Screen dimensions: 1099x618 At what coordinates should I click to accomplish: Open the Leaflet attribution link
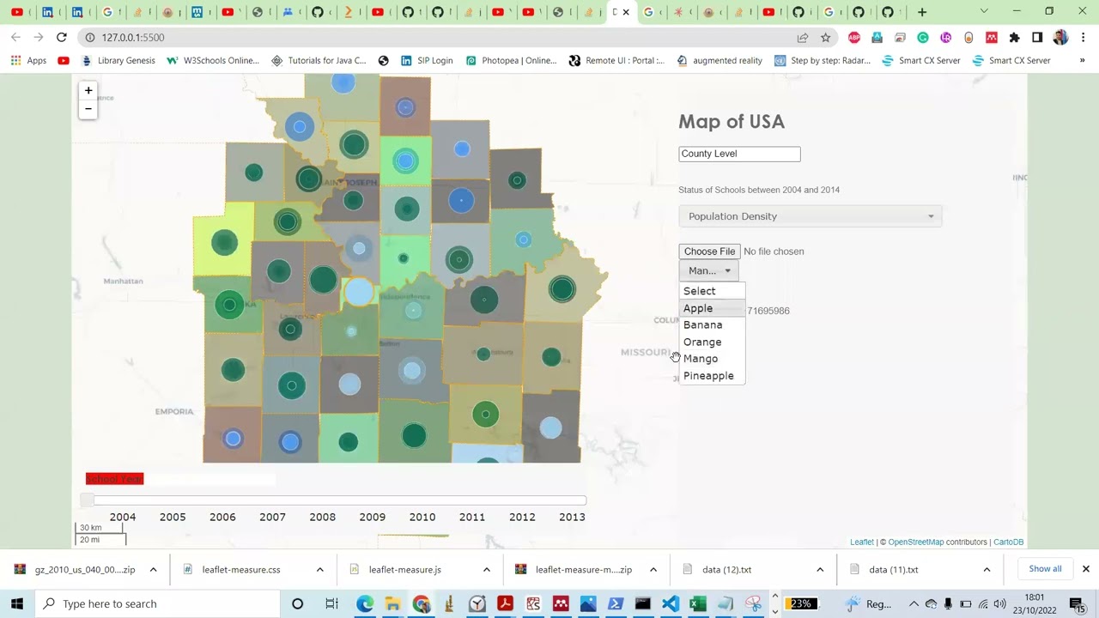pyautogui.click(x=861, y=542)
